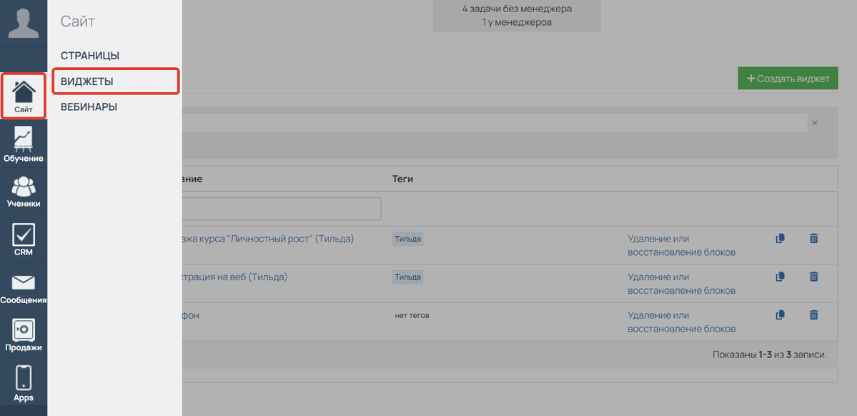Open the CRM checkbox icon in sidebar
The width and height of the screenshot is (857, 416).
point(24,239)
